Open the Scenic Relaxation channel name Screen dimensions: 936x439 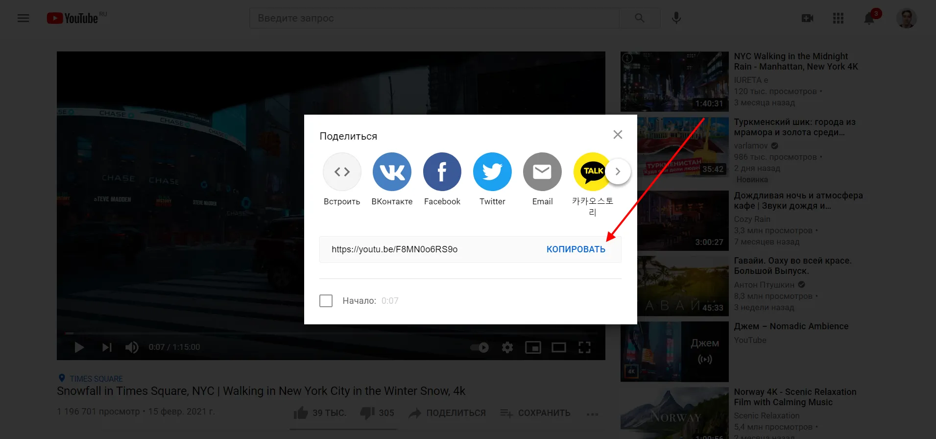[767, 415]
